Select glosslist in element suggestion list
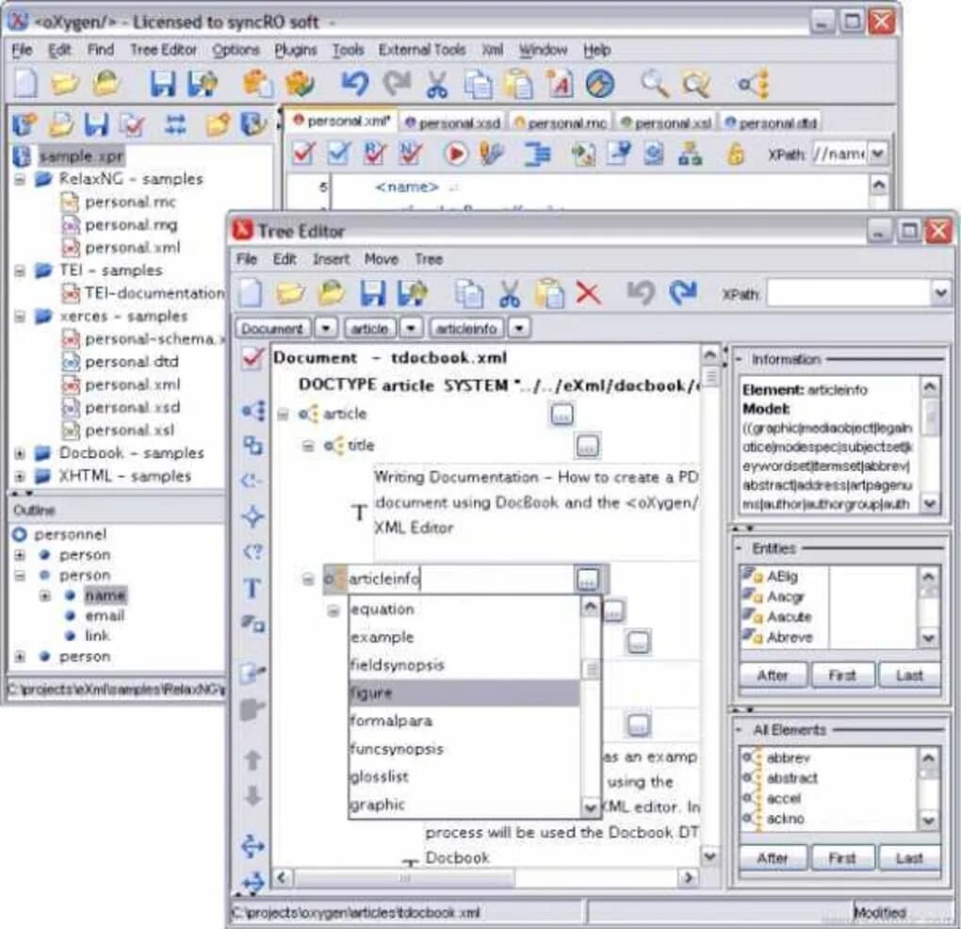Image resolution: width=961 pixels, height=929 pixels. click(464, 776)
